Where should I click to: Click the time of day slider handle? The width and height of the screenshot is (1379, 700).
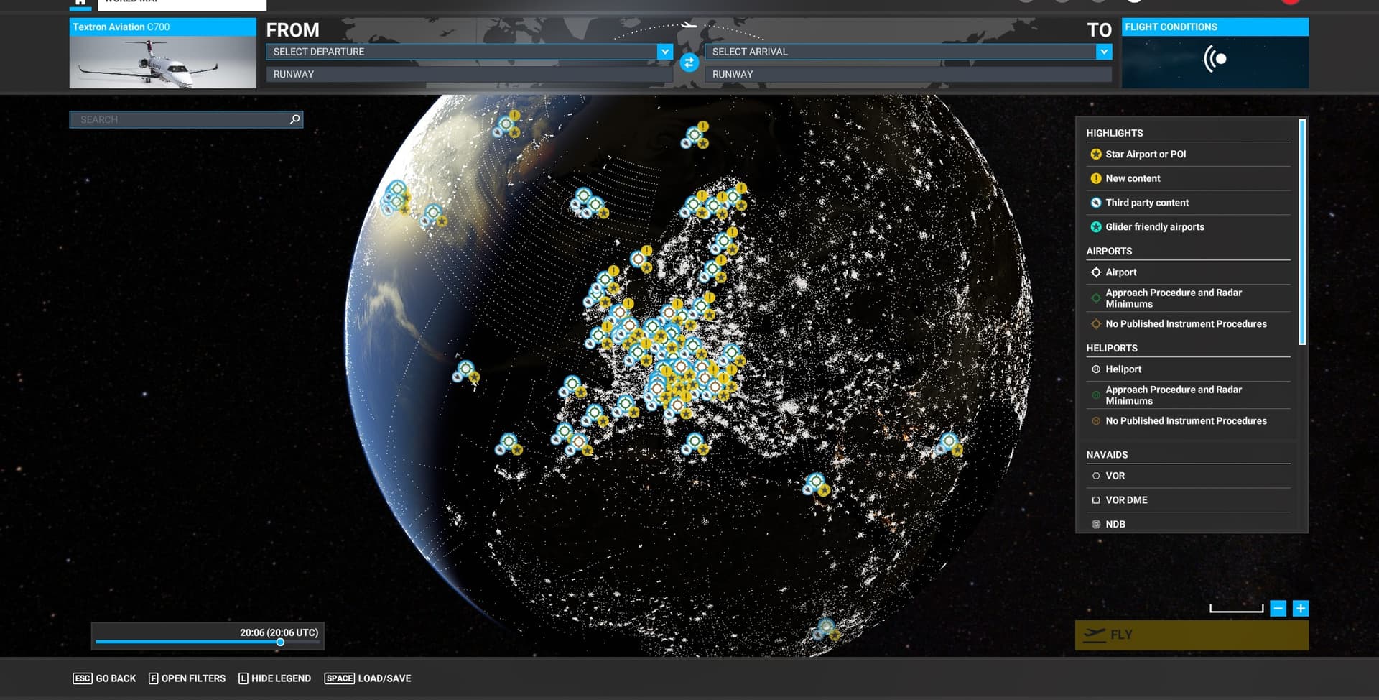280,643
